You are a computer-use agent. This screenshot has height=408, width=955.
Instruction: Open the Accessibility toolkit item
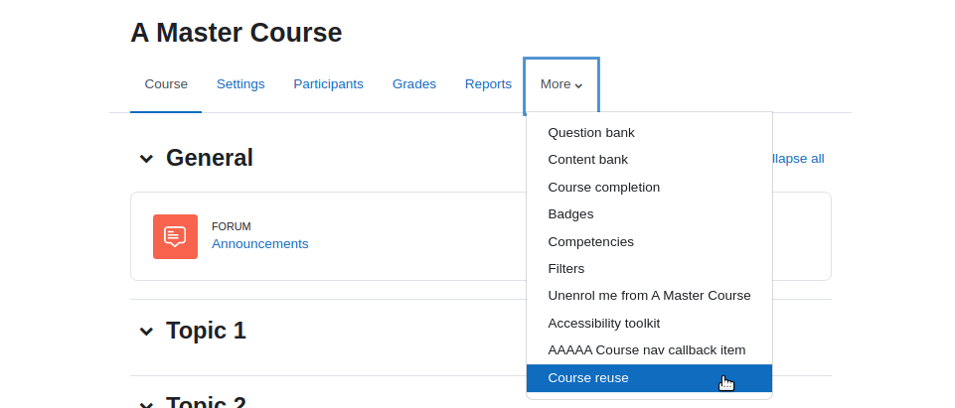tap(649, 324)
